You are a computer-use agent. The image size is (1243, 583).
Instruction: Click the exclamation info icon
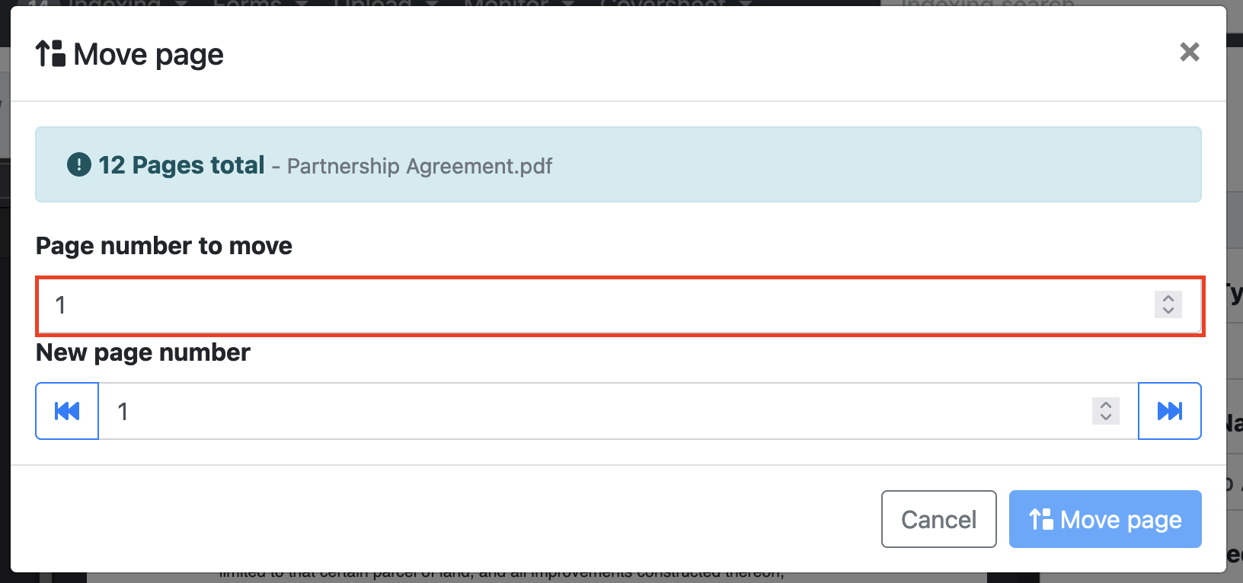pyautogui.click(x=79, y=164)
